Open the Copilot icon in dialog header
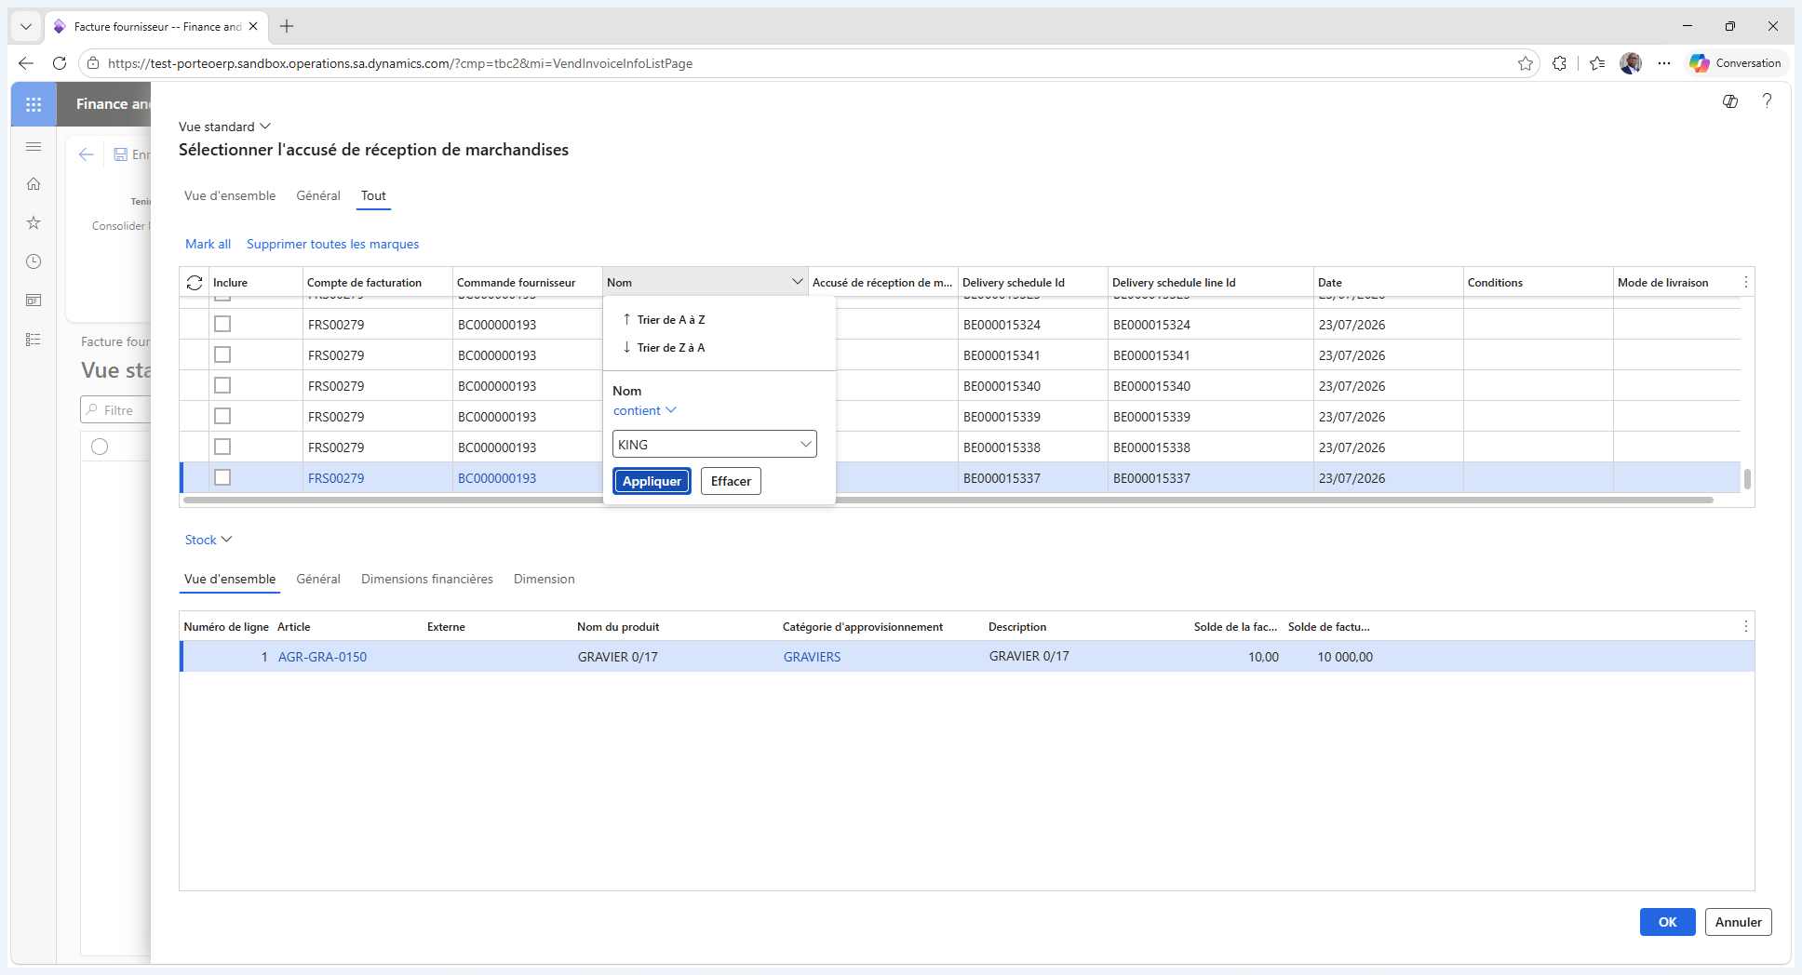Image resolution: width=1802 pixels, height=975 pixels. click(x=1730, y=101)
